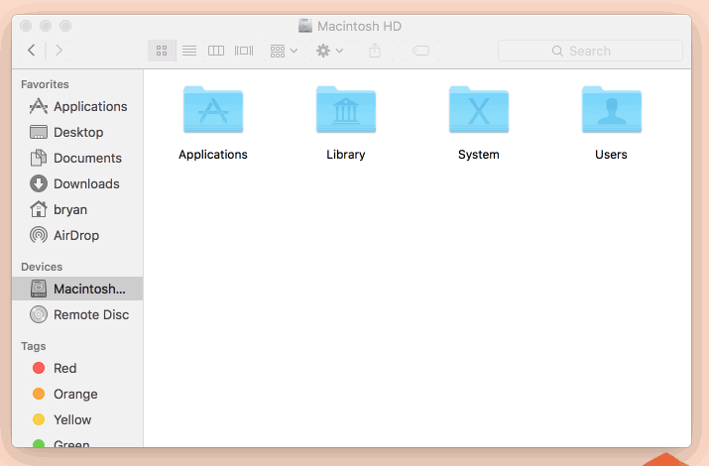
Task: Select Macintosh HD under Devices
Action: 77,289
